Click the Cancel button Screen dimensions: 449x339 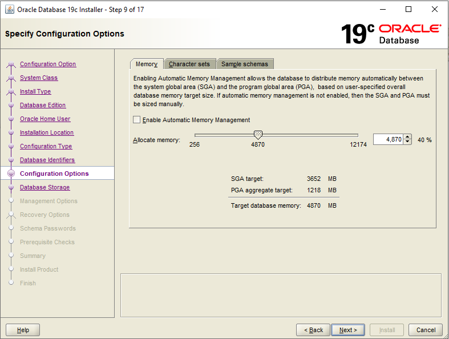[x=426, y=330]
